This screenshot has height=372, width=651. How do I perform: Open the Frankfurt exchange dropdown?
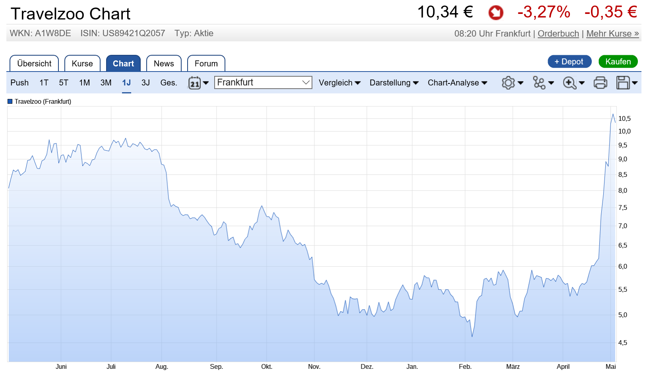pyautogui.click(x=263, y=82)
